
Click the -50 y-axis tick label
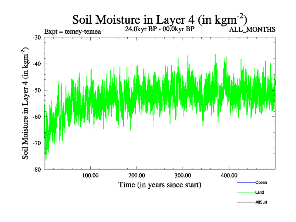coord(37,90)
